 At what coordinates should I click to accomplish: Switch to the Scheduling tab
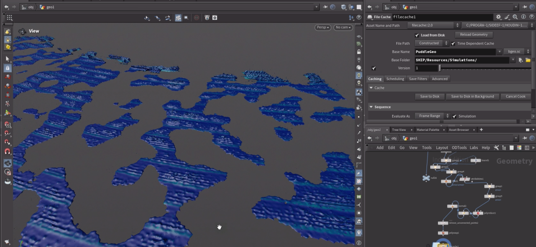point(395,79)
